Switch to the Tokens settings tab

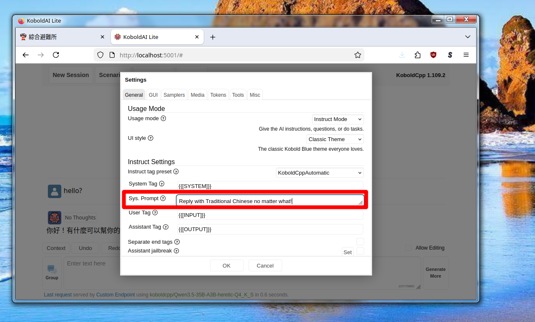(218, 95)
